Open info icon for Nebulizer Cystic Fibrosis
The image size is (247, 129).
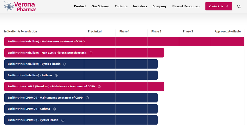coord(65,64)
